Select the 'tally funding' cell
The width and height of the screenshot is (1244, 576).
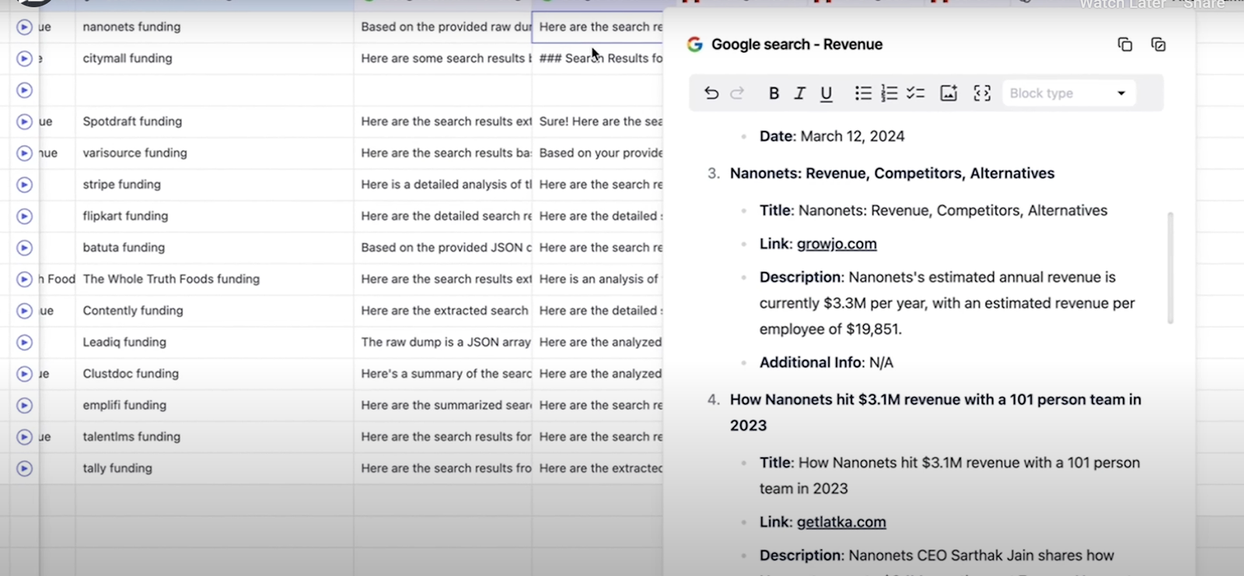click(215, 469)
